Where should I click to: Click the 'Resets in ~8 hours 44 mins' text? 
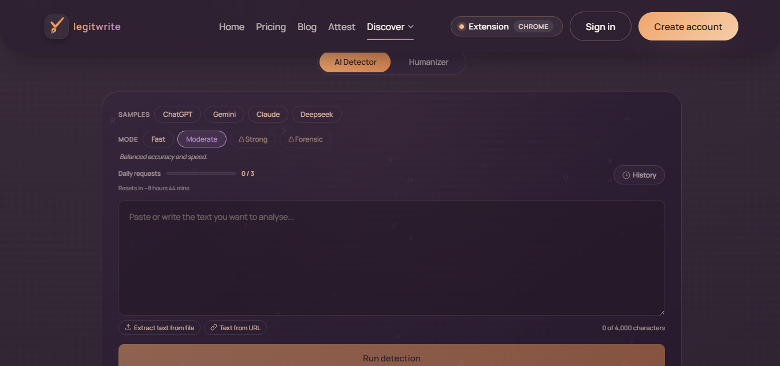154,188
